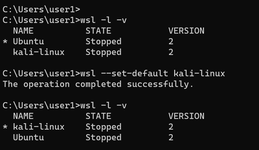259x150 pixels.
Task: Click 'The operation completed successfully.' message
Action: click(x=98, y=84)
